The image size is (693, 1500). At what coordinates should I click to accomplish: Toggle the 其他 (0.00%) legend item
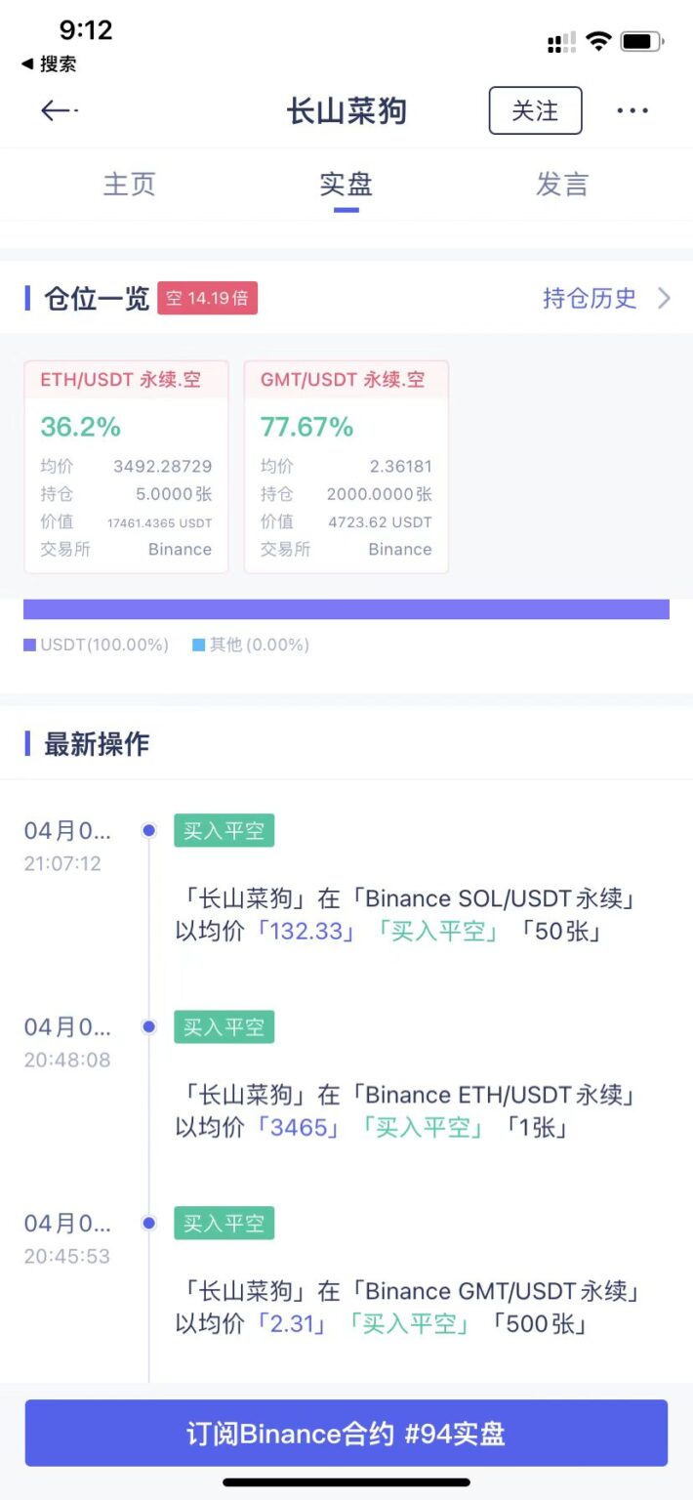[x=251, y=645]
